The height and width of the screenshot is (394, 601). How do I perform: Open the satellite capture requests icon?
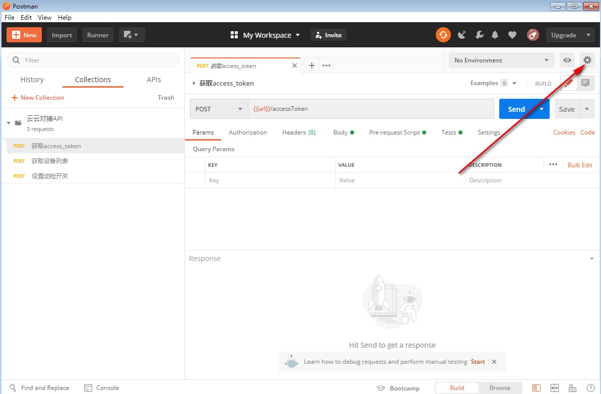click(461, 35)
